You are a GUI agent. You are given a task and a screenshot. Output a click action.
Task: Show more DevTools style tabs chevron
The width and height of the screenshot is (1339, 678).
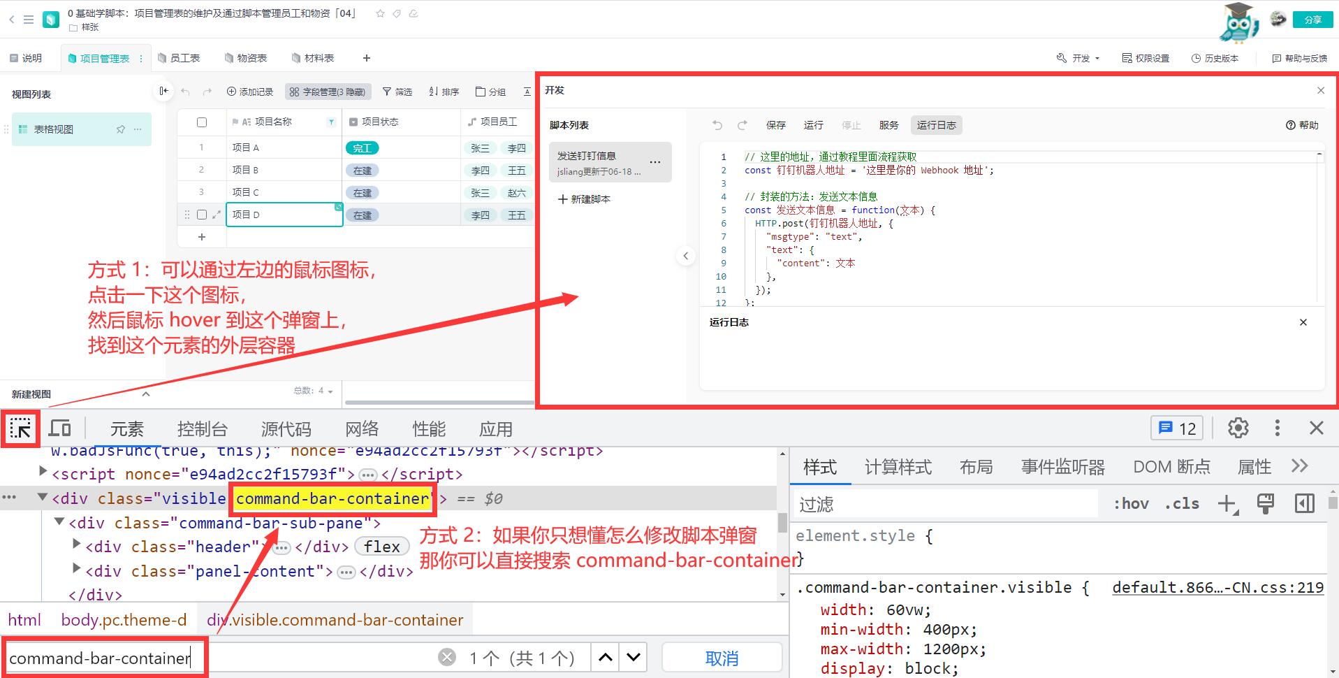coord(1299,466)
